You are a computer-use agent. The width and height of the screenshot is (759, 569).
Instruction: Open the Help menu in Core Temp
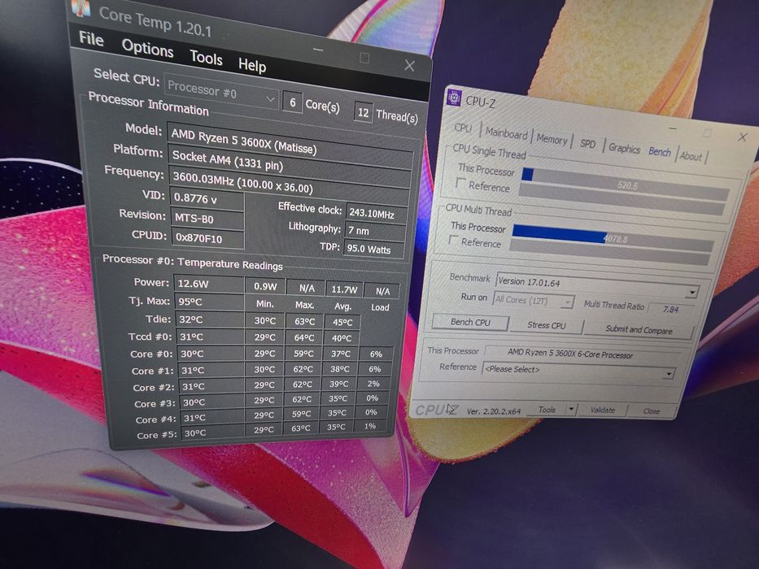(x=251, y=65)
